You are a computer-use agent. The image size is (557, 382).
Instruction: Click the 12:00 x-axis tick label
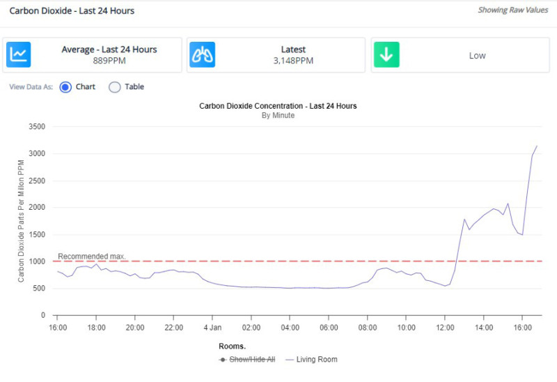(445, 328)
